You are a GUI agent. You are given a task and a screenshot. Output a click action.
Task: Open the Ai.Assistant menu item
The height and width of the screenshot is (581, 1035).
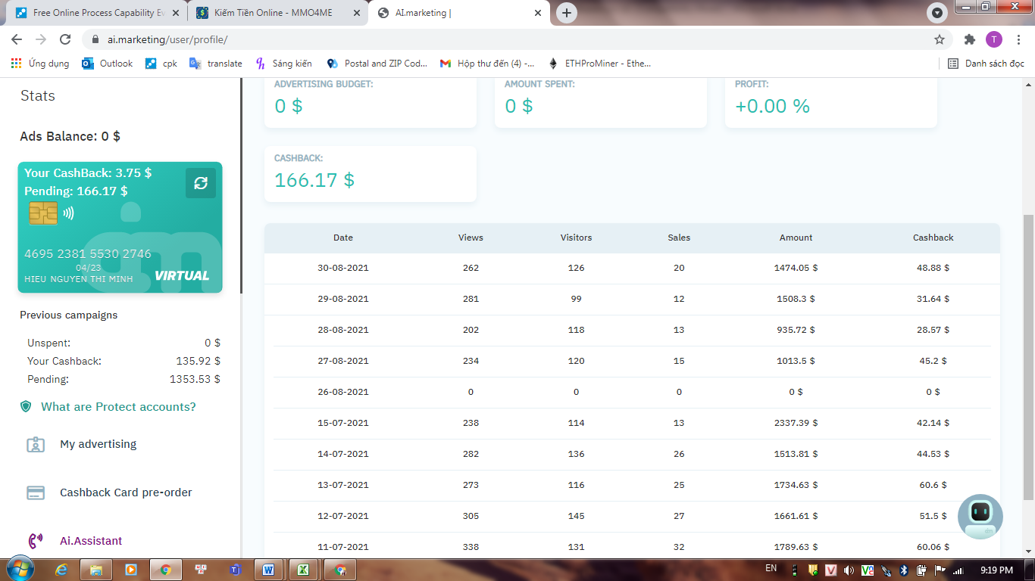[91, 541]
